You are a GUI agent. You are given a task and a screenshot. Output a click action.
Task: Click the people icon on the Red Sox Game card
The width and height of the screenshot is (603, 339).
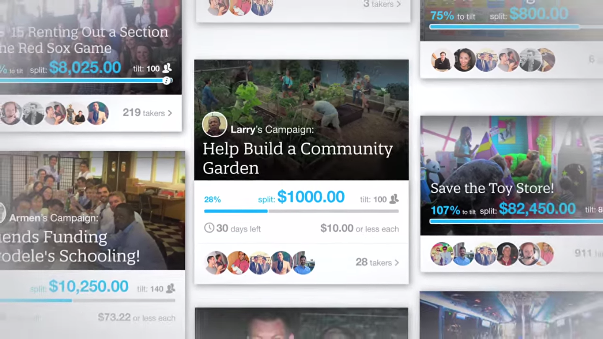pos(167,68)
